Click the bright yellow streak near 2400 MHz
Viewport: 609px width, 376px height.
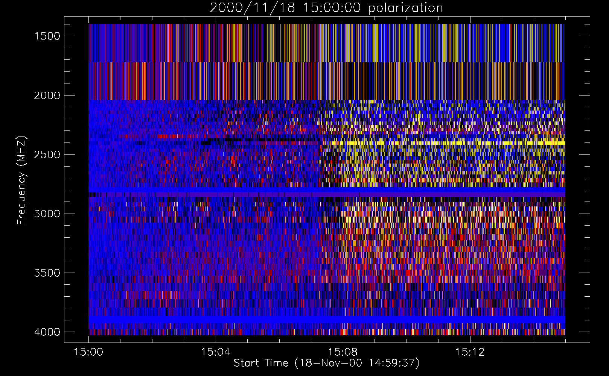(444, 143)
